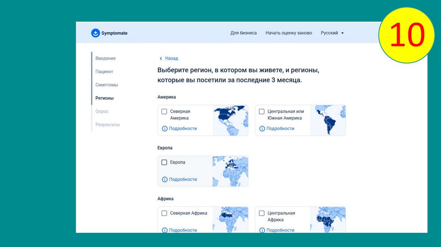Open Подробности for Северная Америка
The width and height of the screenshot is (441, 247).
[x=183, y=128]
